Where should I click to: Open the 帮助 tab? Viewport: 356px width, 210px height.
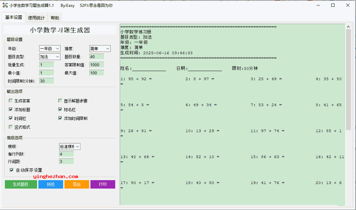click(x=55, y=18)
